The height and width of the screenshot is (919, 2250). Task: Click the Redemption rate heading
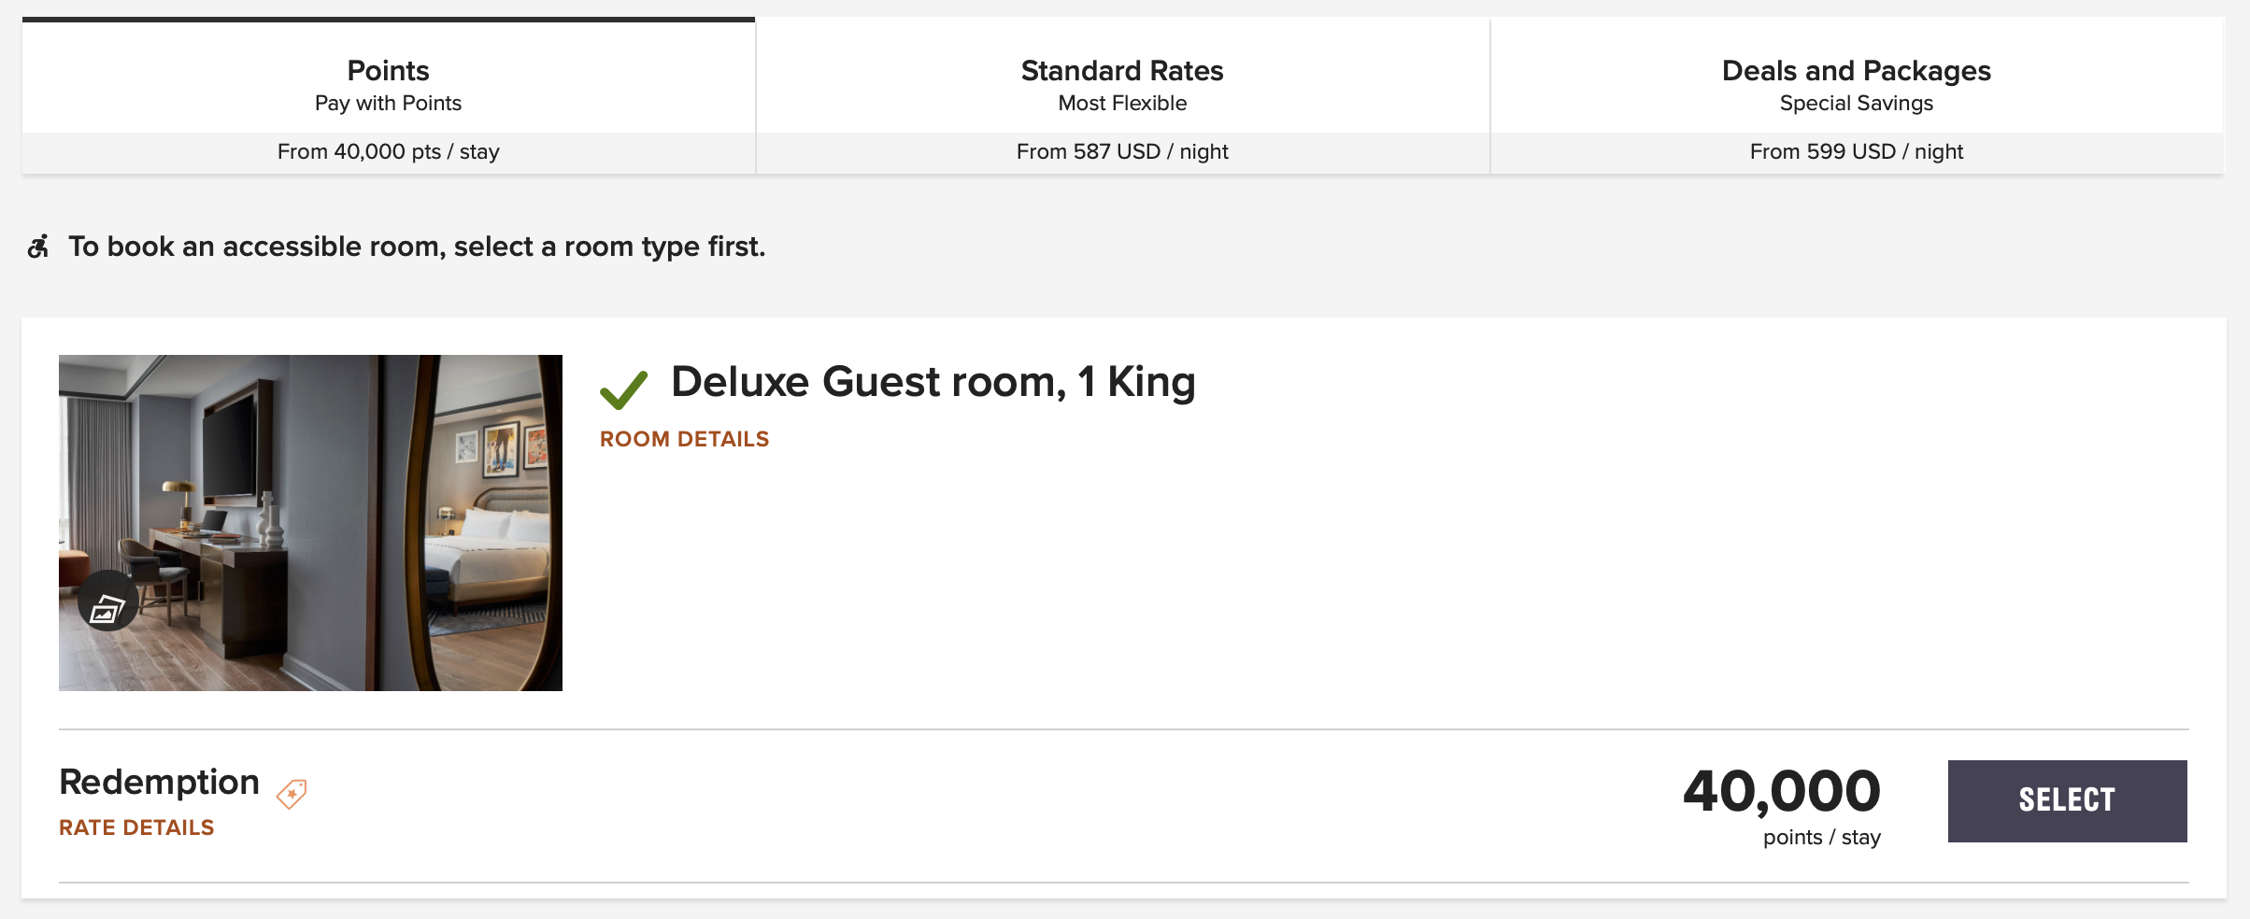159,782
